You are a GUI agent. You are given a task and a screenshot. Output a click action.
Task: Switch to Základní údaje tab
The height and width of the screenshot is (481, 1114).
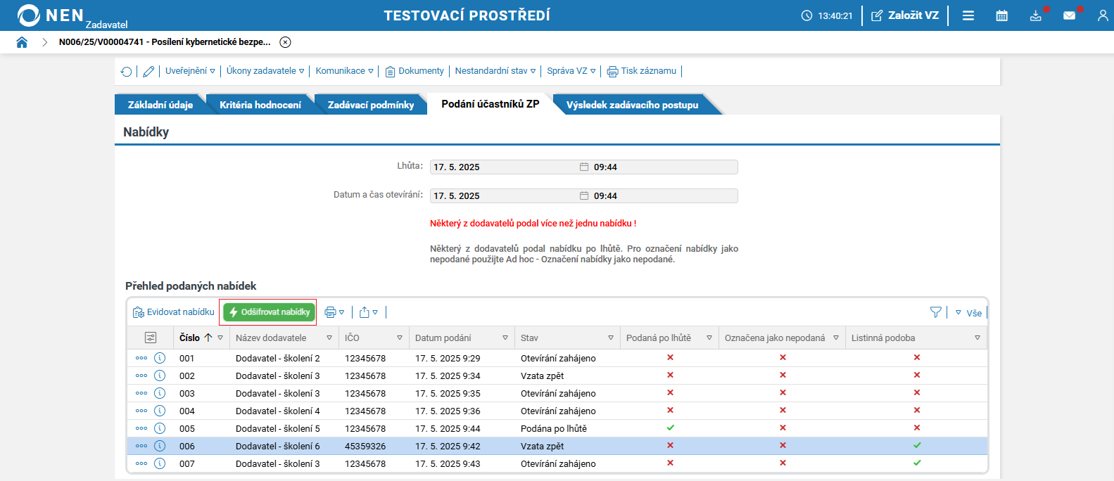point(160,105)
